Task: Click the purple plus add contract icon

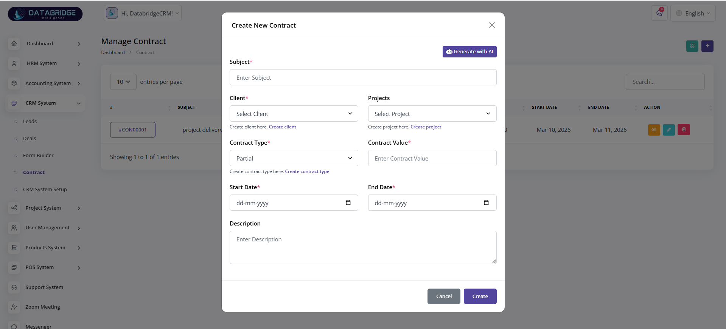Action: (707, 46)
